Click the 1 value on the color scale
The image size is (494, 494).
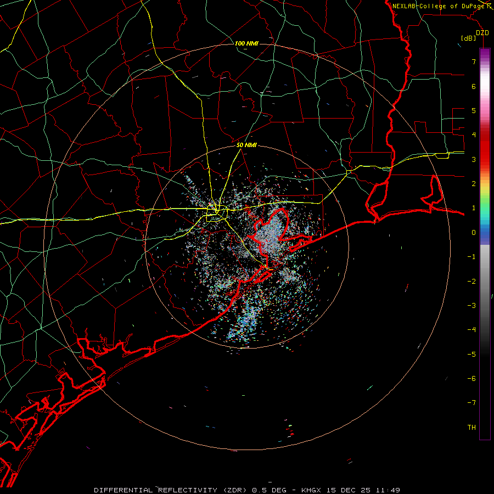(474, 208)
